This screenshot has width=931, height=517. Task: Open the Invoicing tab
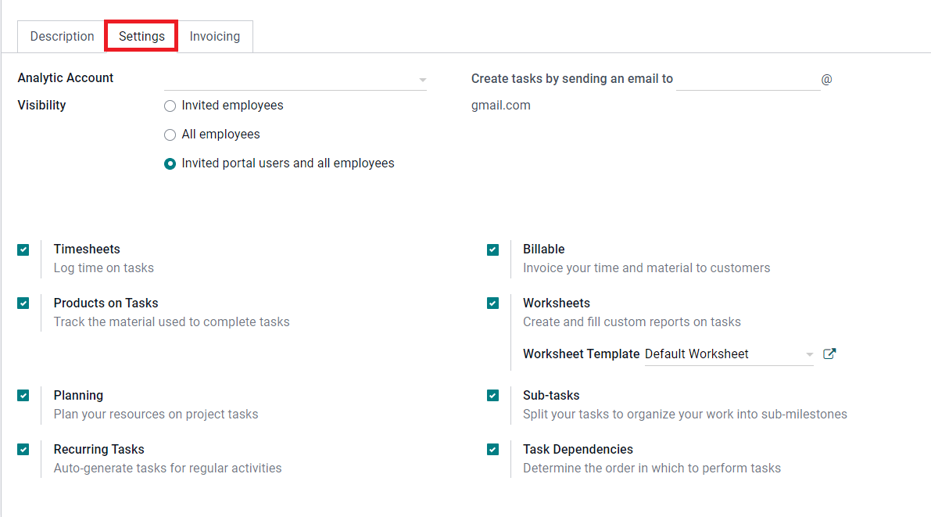coord(215,36)
